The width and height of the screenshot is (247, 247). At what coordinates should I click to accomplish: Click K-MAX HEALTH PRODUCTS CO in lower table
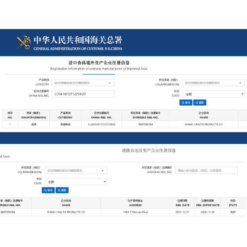pos(66,212)
